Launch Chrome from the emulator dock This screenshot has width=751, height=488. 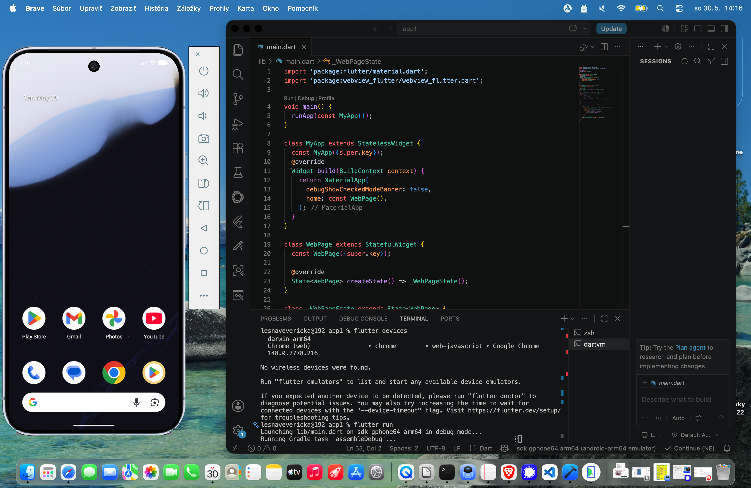114,373
